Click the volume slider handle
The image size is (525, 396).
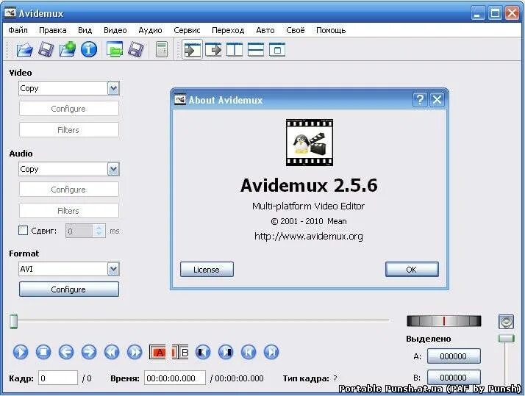506,338
